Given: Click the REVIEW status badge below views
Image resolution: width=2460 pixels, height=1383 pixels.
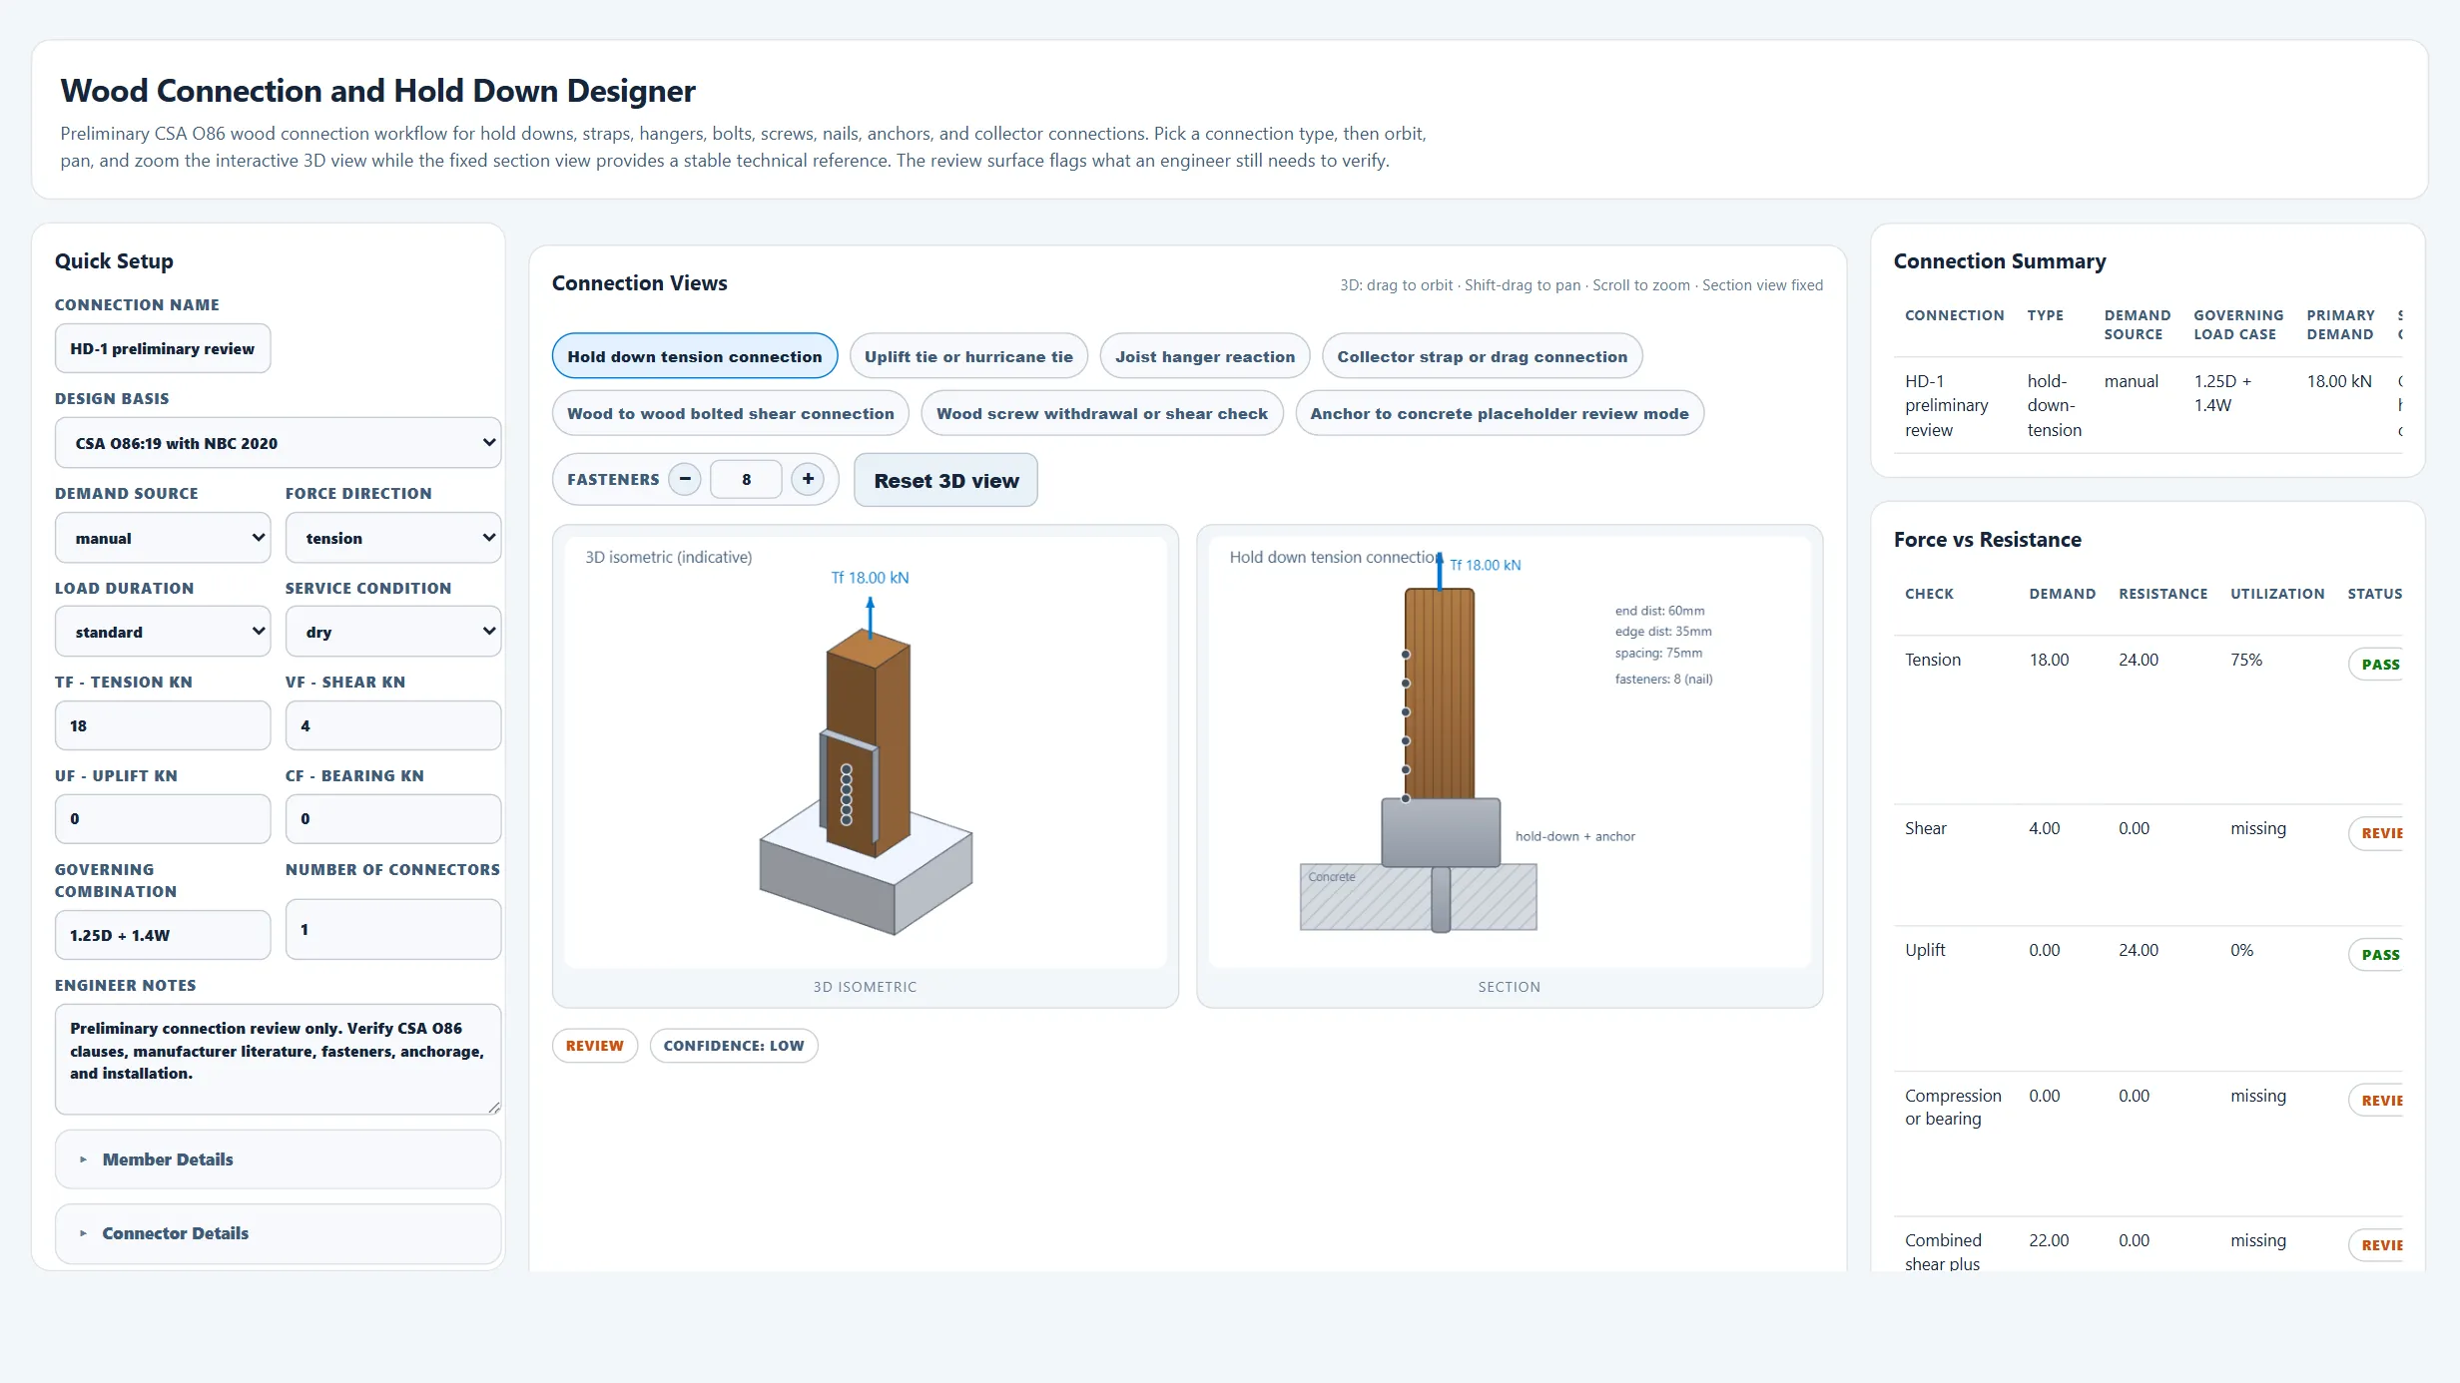Looking at the screenshot, I should (595, 1046).
